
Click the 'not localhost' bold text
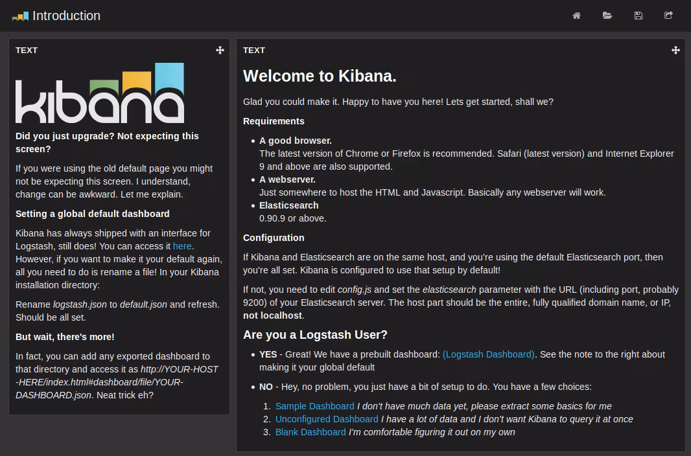click(272, 315)
